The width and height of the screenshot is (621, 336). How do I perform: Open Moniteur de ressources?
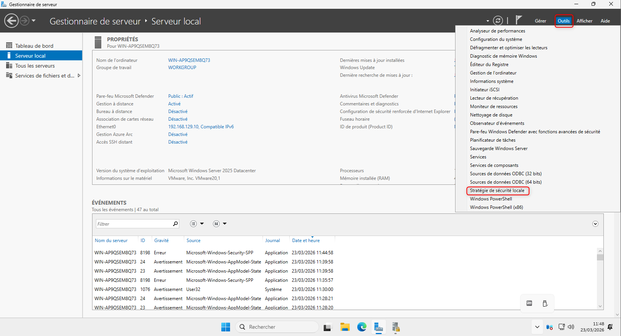point(493,107)
